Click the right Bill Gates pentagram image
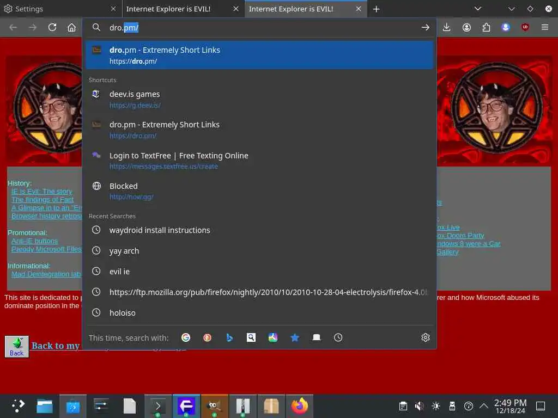Screen dimensions: 558x418 click(x=496, y=108)
